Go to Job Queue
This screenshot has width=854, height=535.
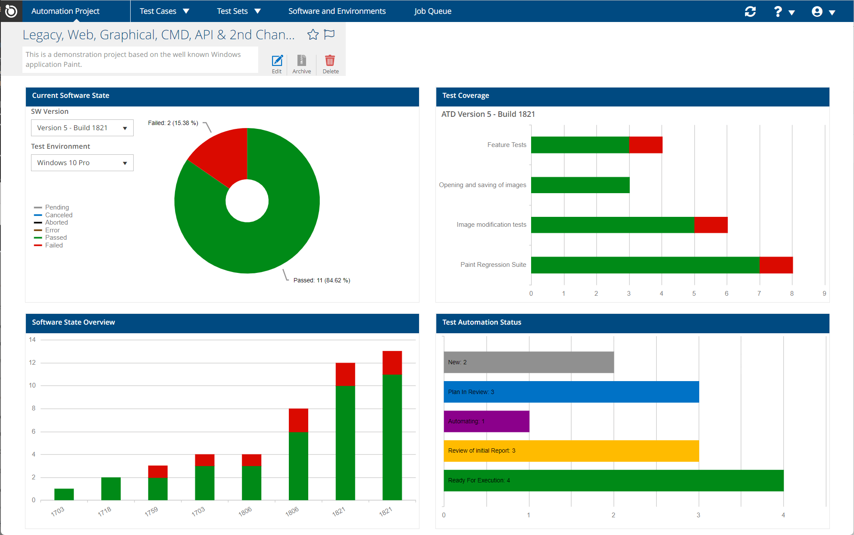point(432,11)
